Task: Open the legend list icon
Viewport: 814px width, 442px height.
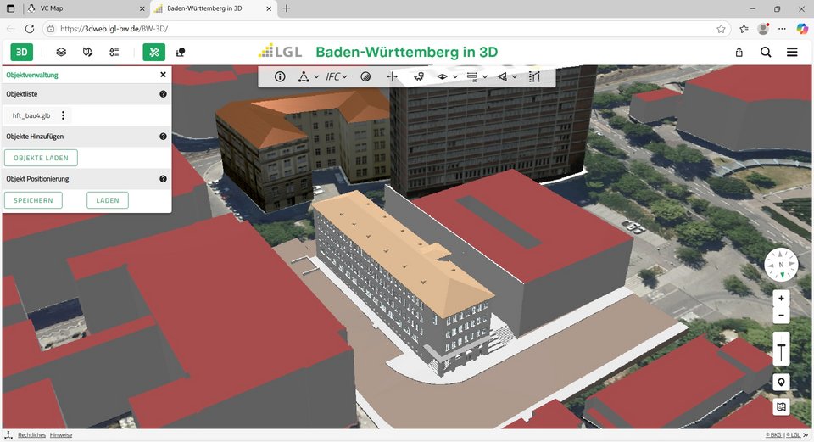Action: (x=114, y=52)
